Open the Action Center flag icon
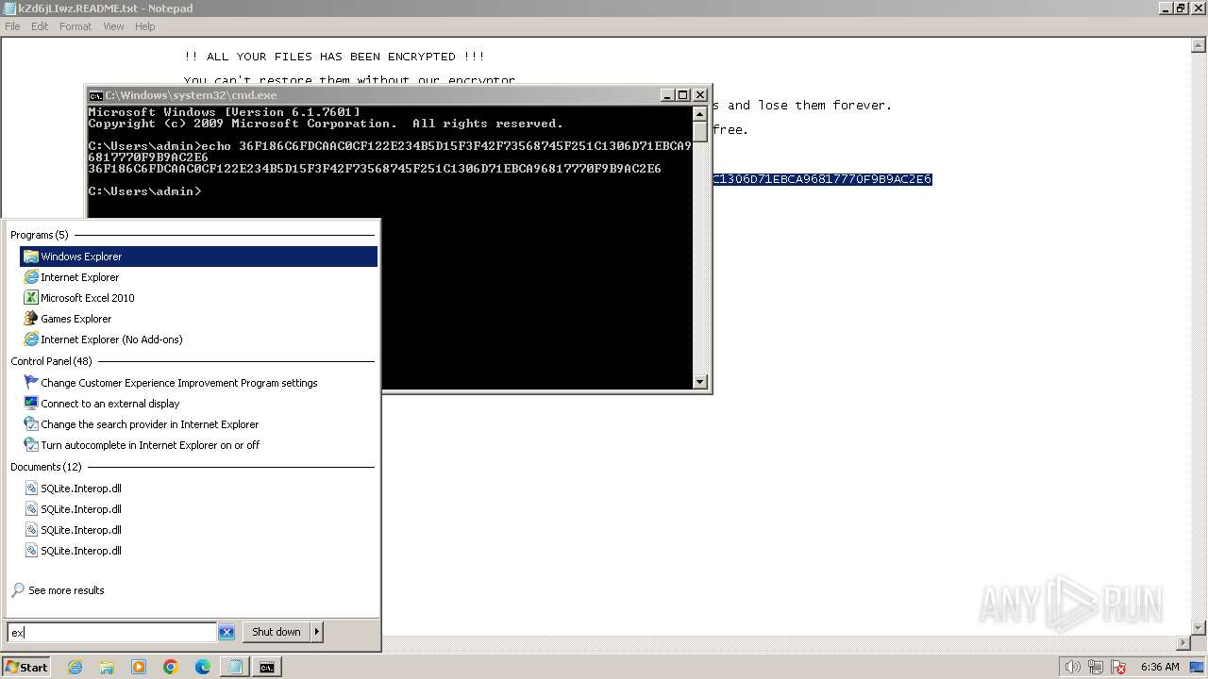The height and width of the screenshot is (679, 1208). pyautogui.click(x=1117, y=667)
